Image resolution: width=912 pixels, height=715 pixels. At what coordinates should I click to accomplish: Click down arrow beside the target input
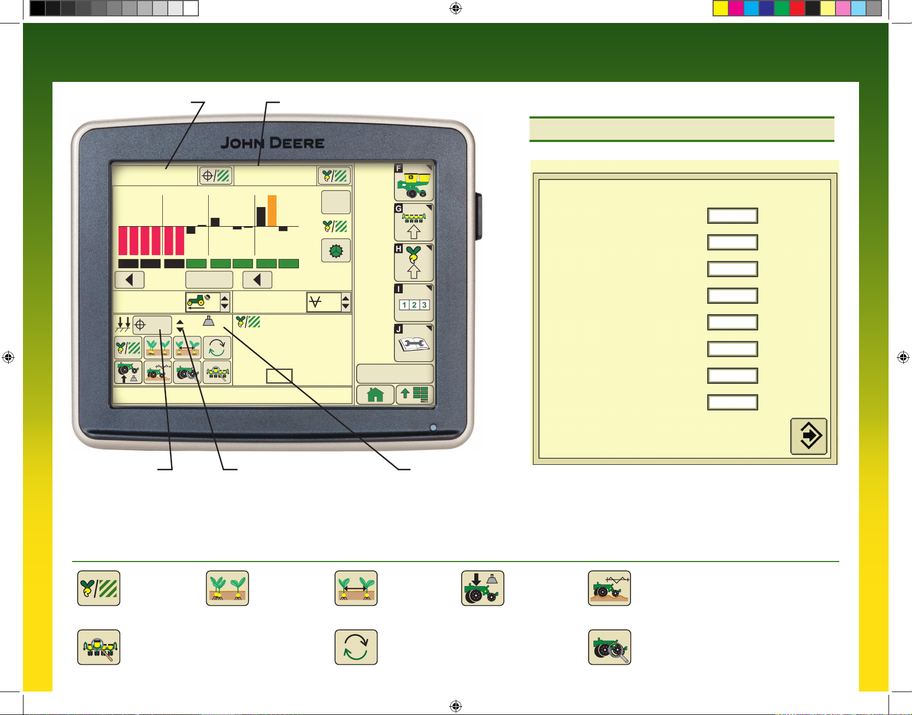point(180,329)
